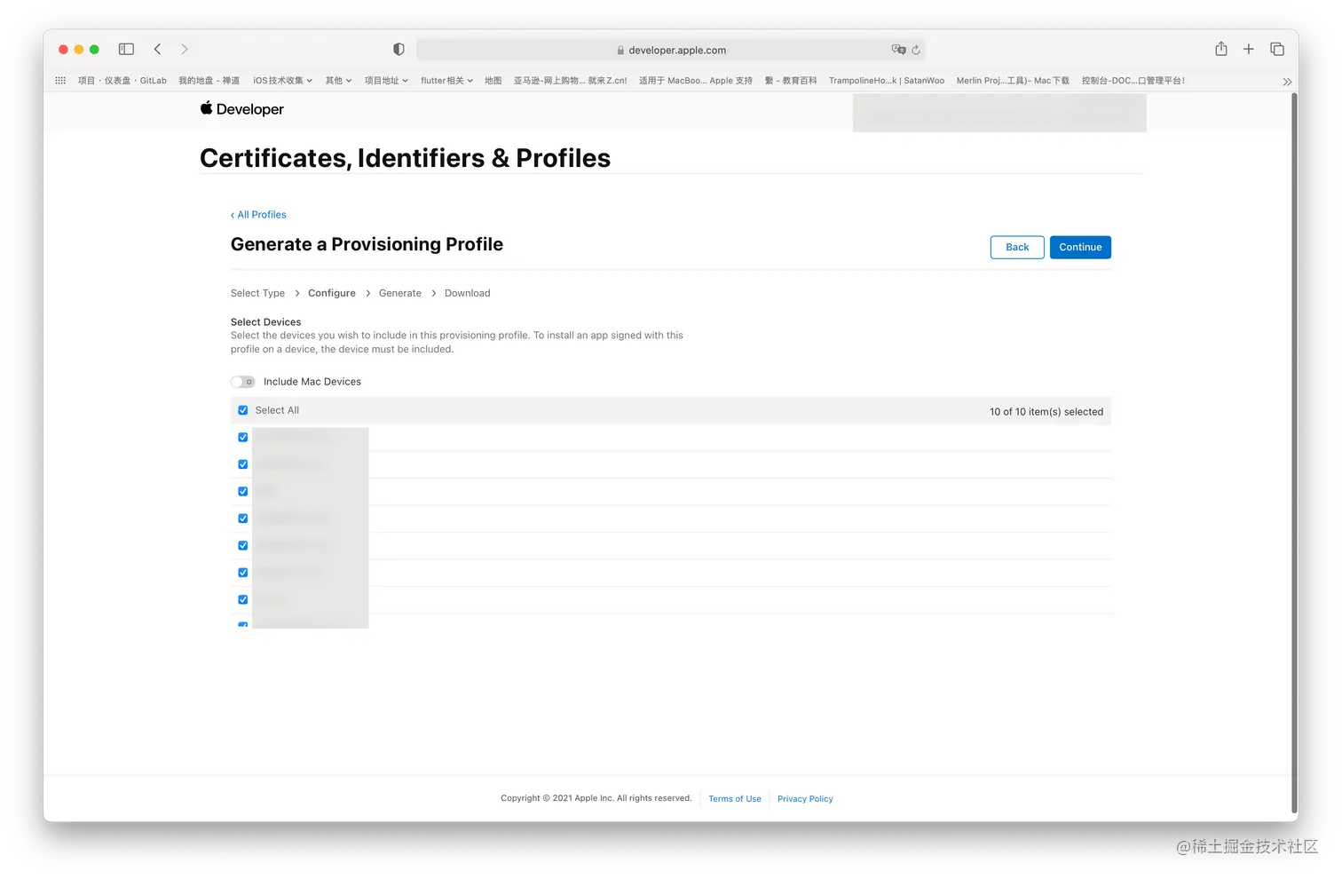1342x879 pixels.
Task: Uncheck the Select All checkbox
Action: (x=243, y=410)
